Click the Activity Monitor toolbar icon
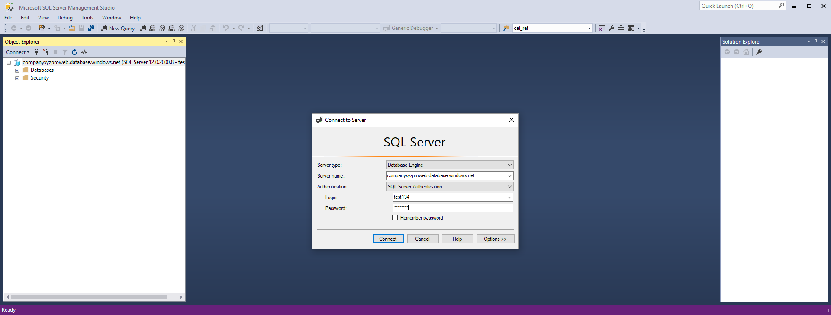The image size is (831, 315). [x=260, y=28]
